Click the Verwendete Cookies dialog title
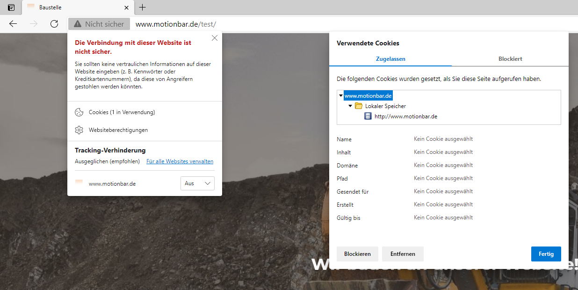 368,43
